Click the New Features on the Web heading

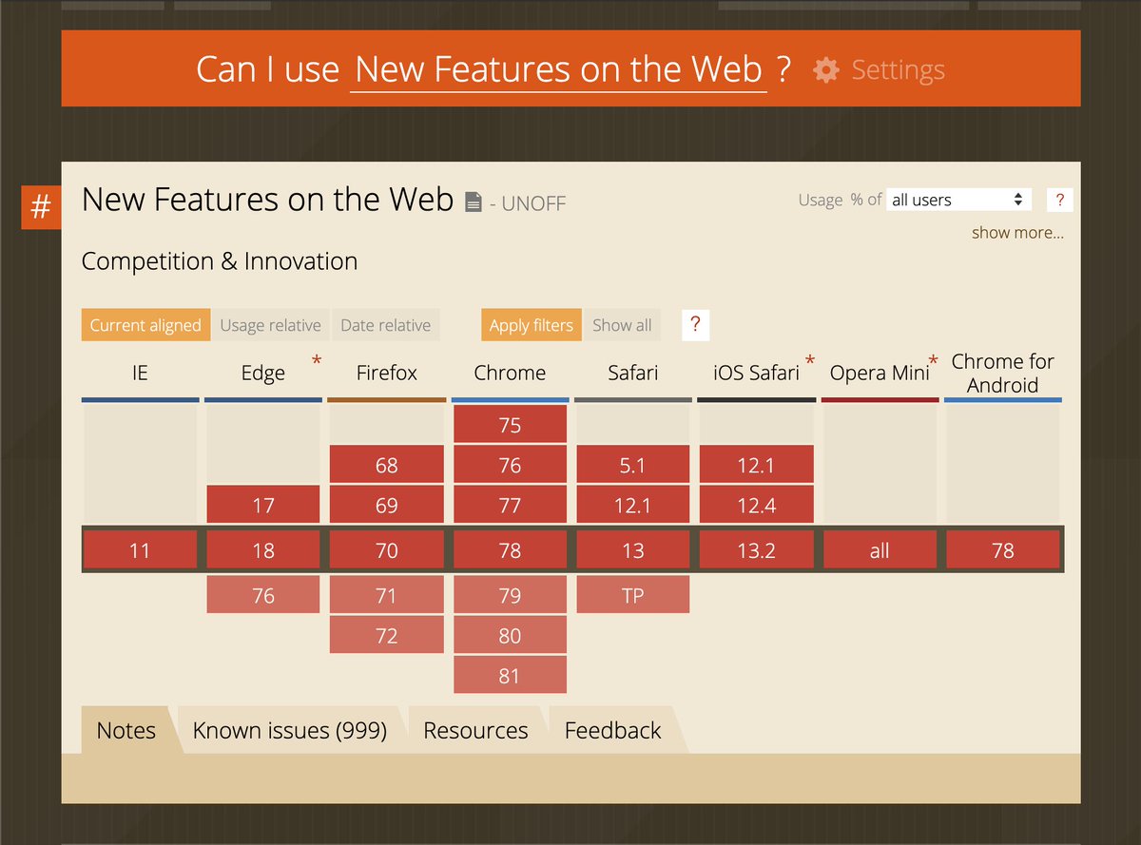267,200
